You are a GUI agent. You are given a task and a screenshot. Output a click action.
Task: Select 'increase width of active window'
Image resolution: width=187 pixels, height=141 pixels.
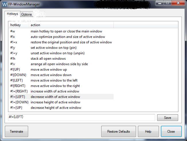point(61,91)
